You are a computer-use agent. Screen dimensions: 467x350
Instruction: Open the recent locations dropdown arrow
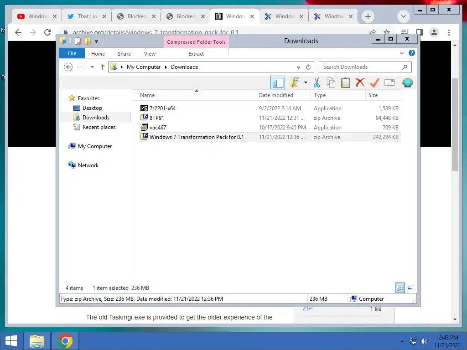pyautogui.click(x=92, y=67)
